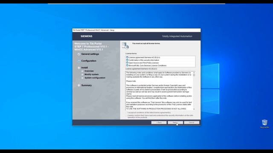Click the setup window title bar text
Image resolution: width=273 pixels, height=153 pixels.
click(x=93, y=30)
